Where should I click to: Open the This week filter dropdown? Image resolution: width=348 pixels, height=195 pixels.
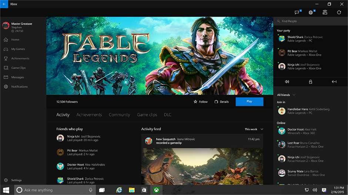(x=254, y=129)
